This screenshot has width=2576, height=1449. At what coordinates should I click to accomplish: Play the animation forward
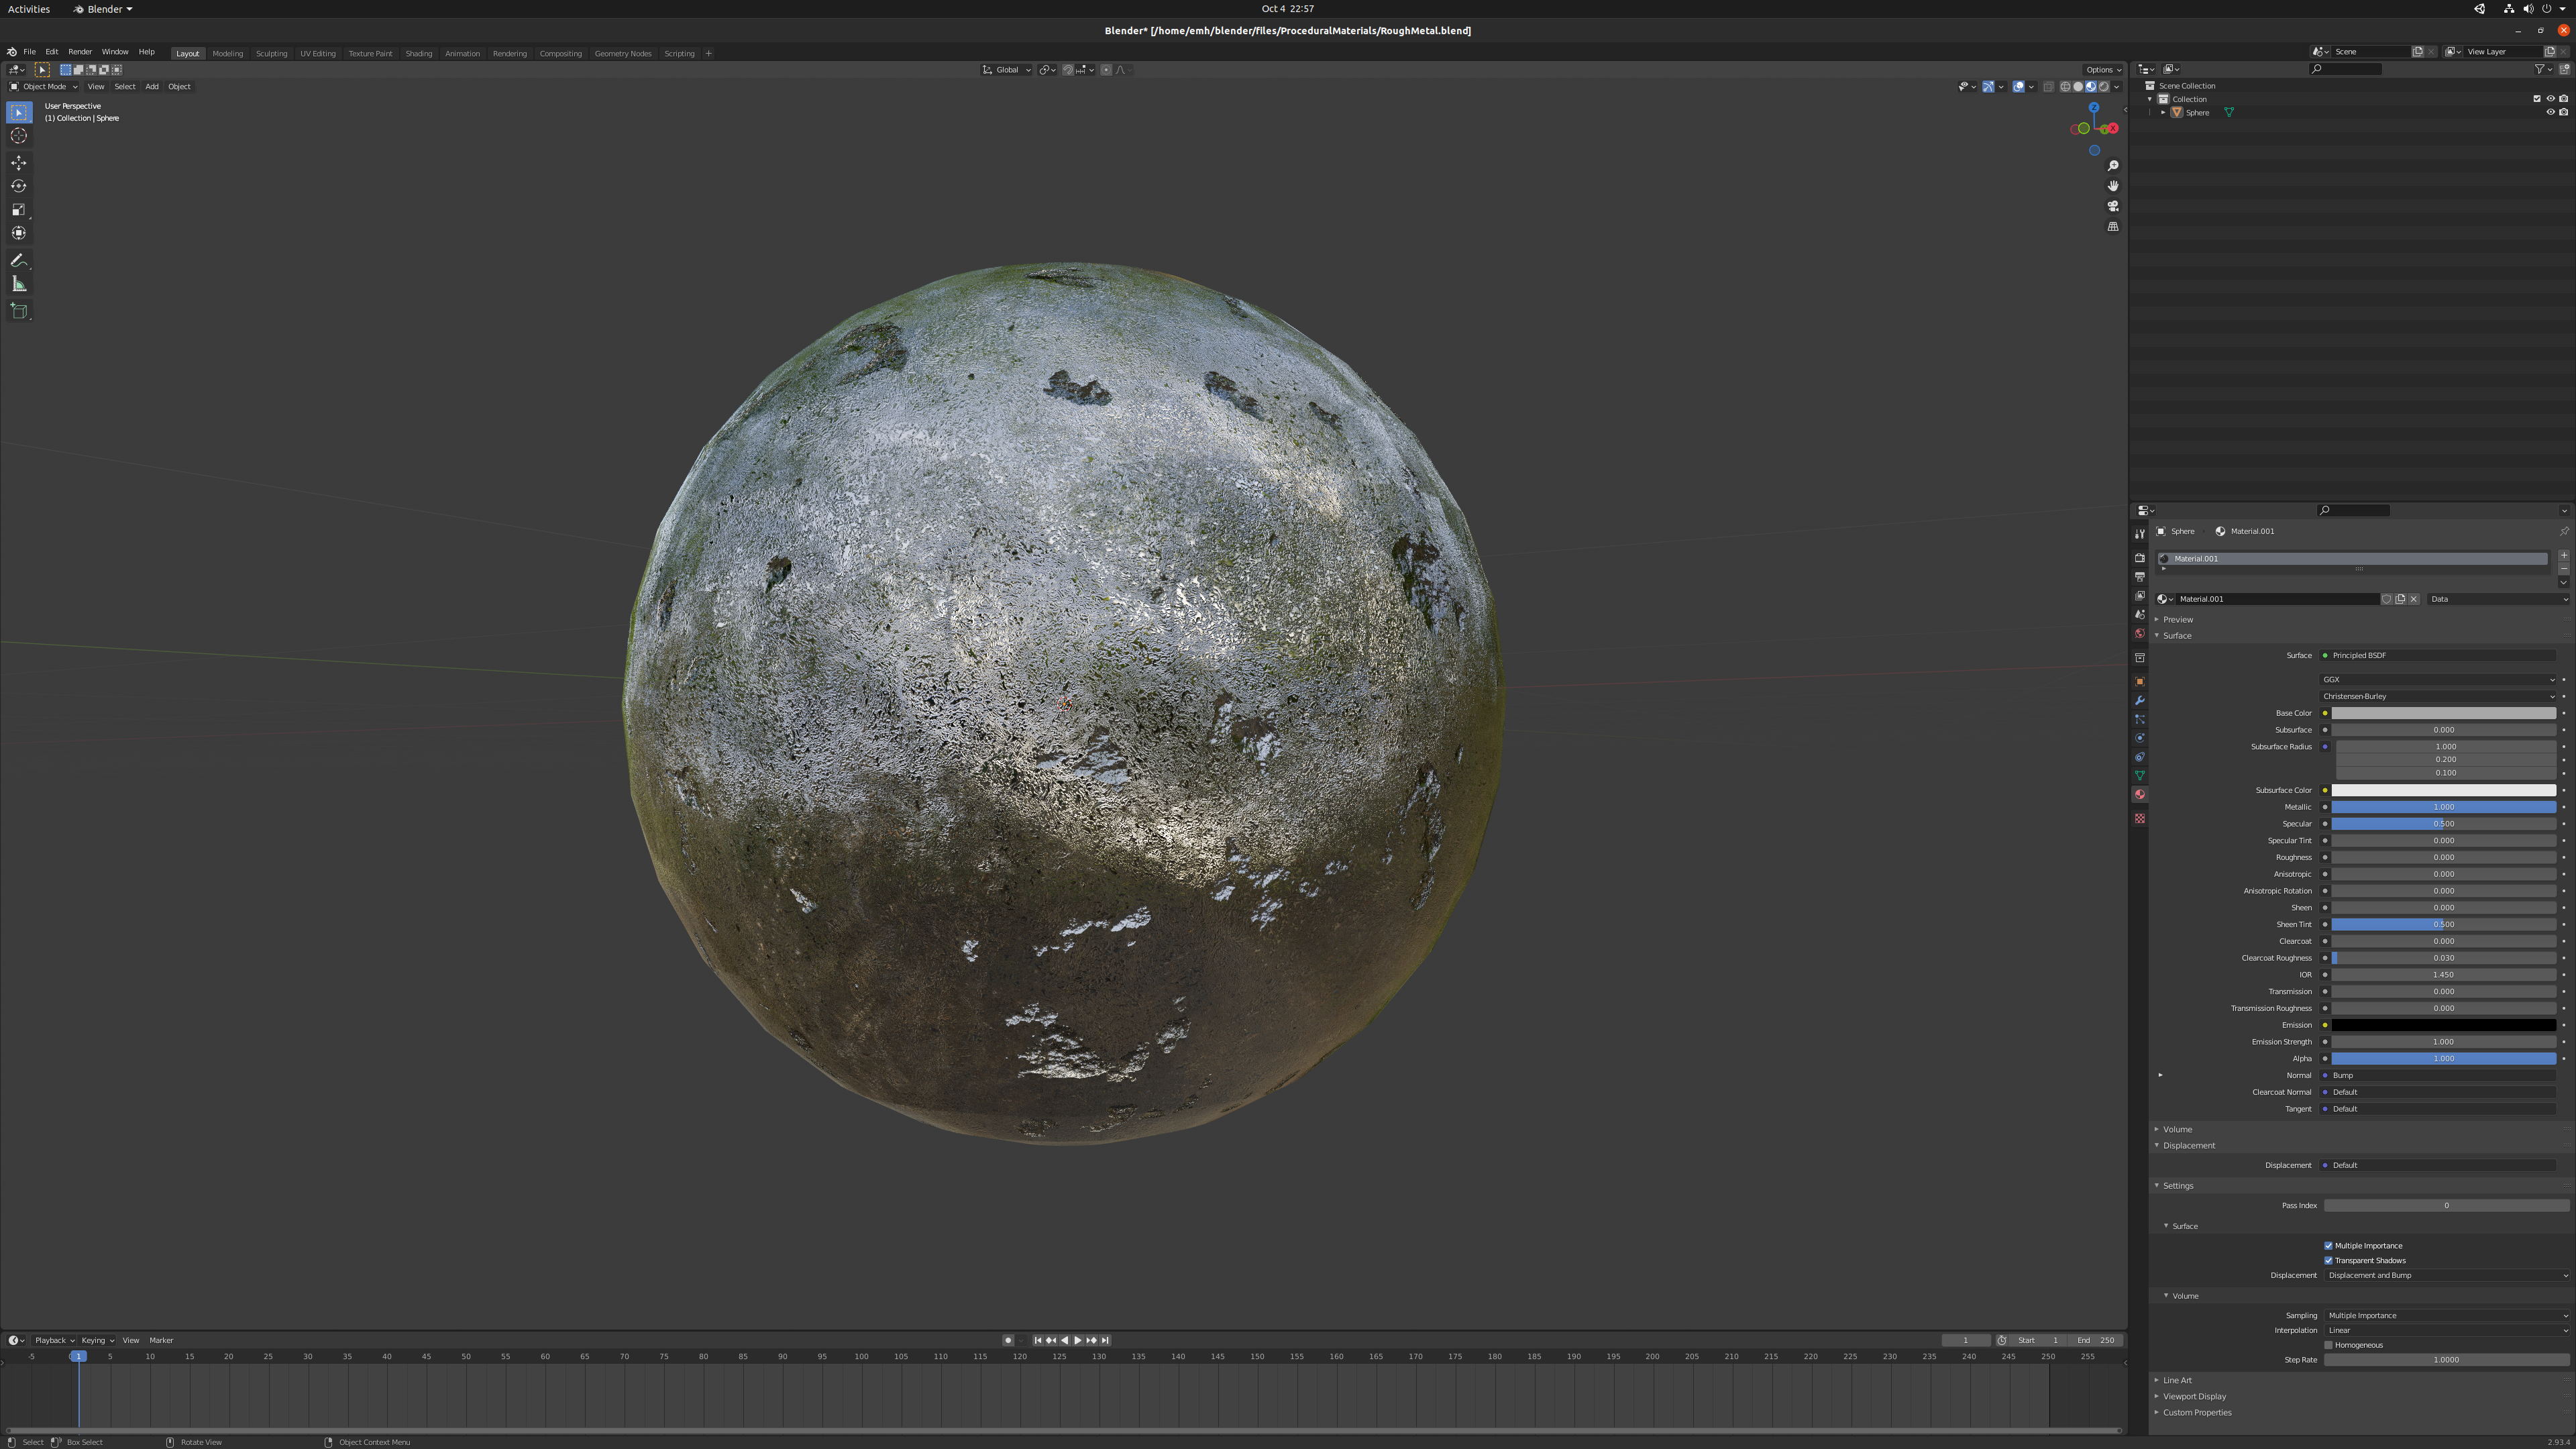[x=1077, y=1341]
